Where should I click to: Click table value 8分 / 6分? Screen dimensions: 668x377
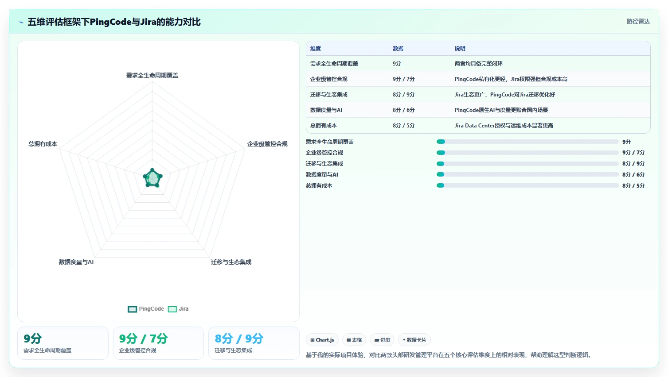404,110
